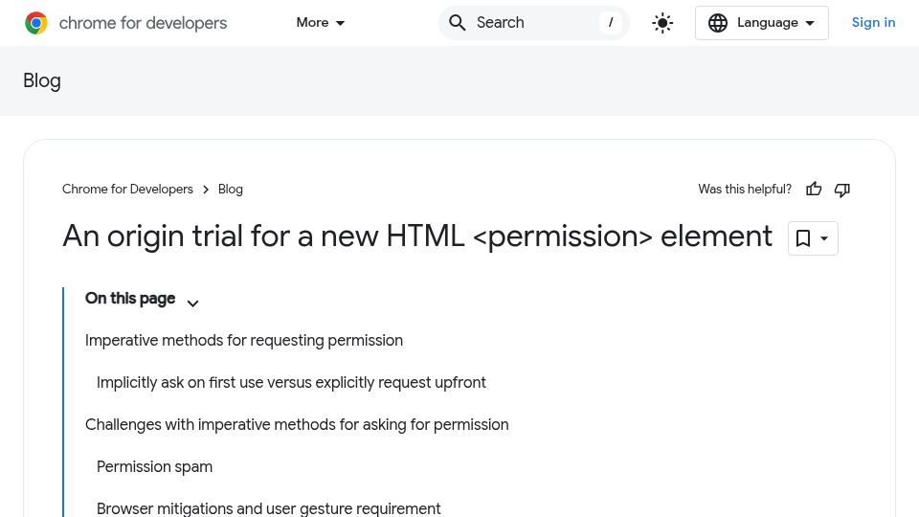Click the Blog header title
919x517 pixels.
[x=41, y=80]
